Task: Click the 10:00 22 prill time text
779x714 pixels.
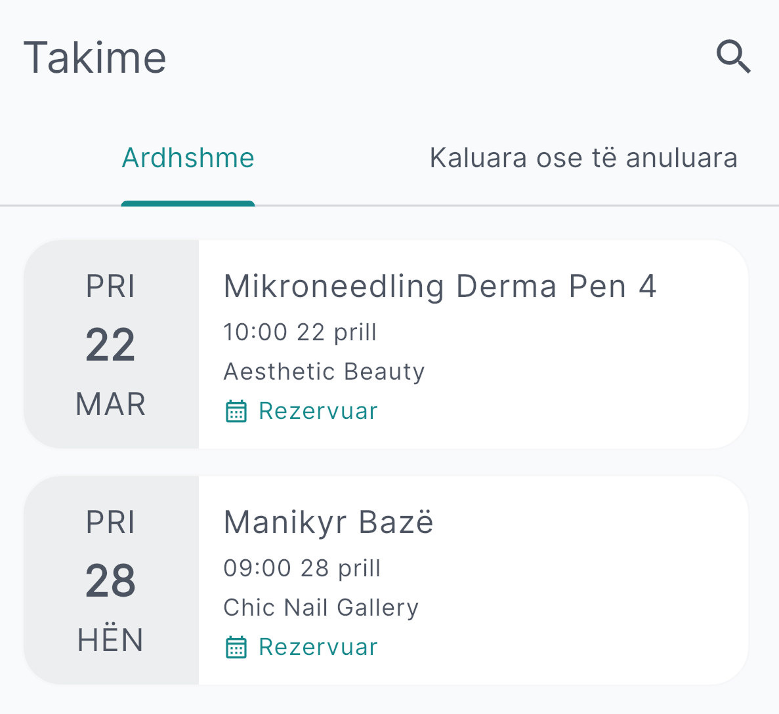Action: coord(300,332)
